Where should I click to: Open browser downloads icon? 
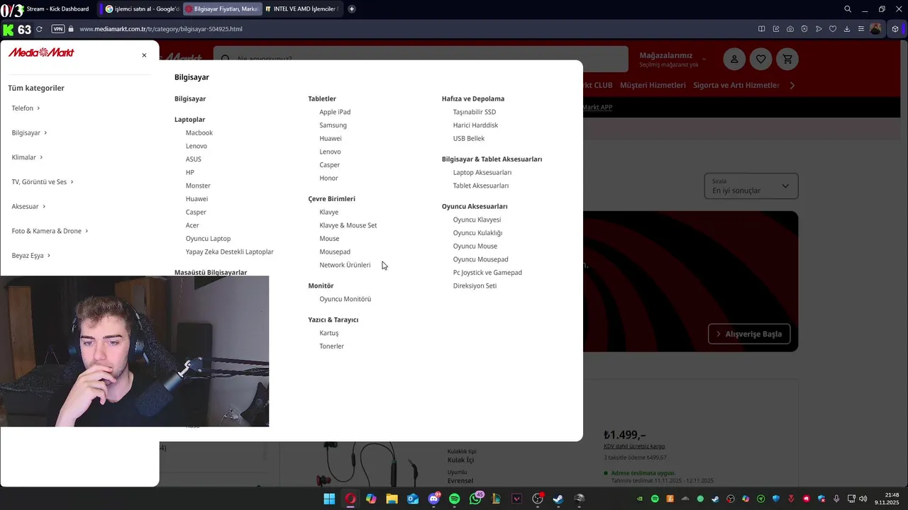tap(847, 29)
